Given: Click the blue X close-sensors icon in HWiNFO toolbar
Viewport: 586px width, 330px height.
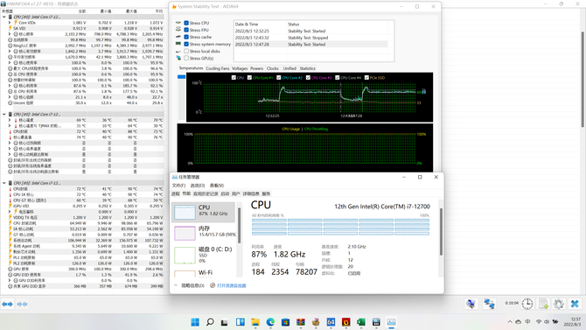Looking at the screenshot, I should tap(575, 304).
